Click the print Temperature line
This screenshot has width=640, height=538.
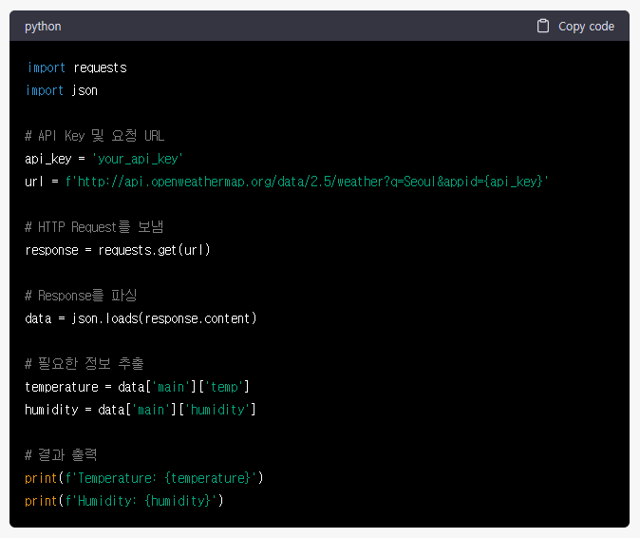tap(144, 478)
